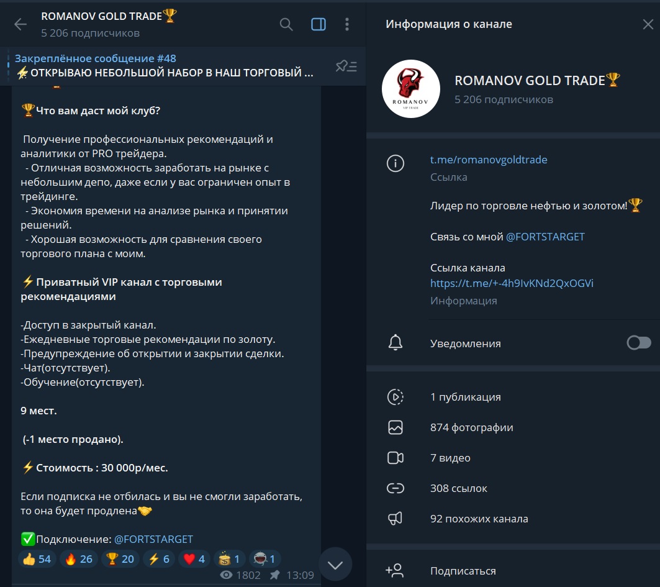Open search in the channel
Viewport: 660px width, 587px height.
286,24
